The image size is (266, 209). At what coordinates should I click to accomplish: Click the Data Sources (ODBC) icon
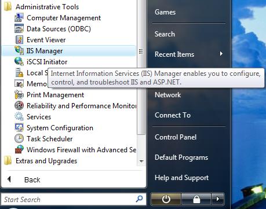(x=19, y=29)
